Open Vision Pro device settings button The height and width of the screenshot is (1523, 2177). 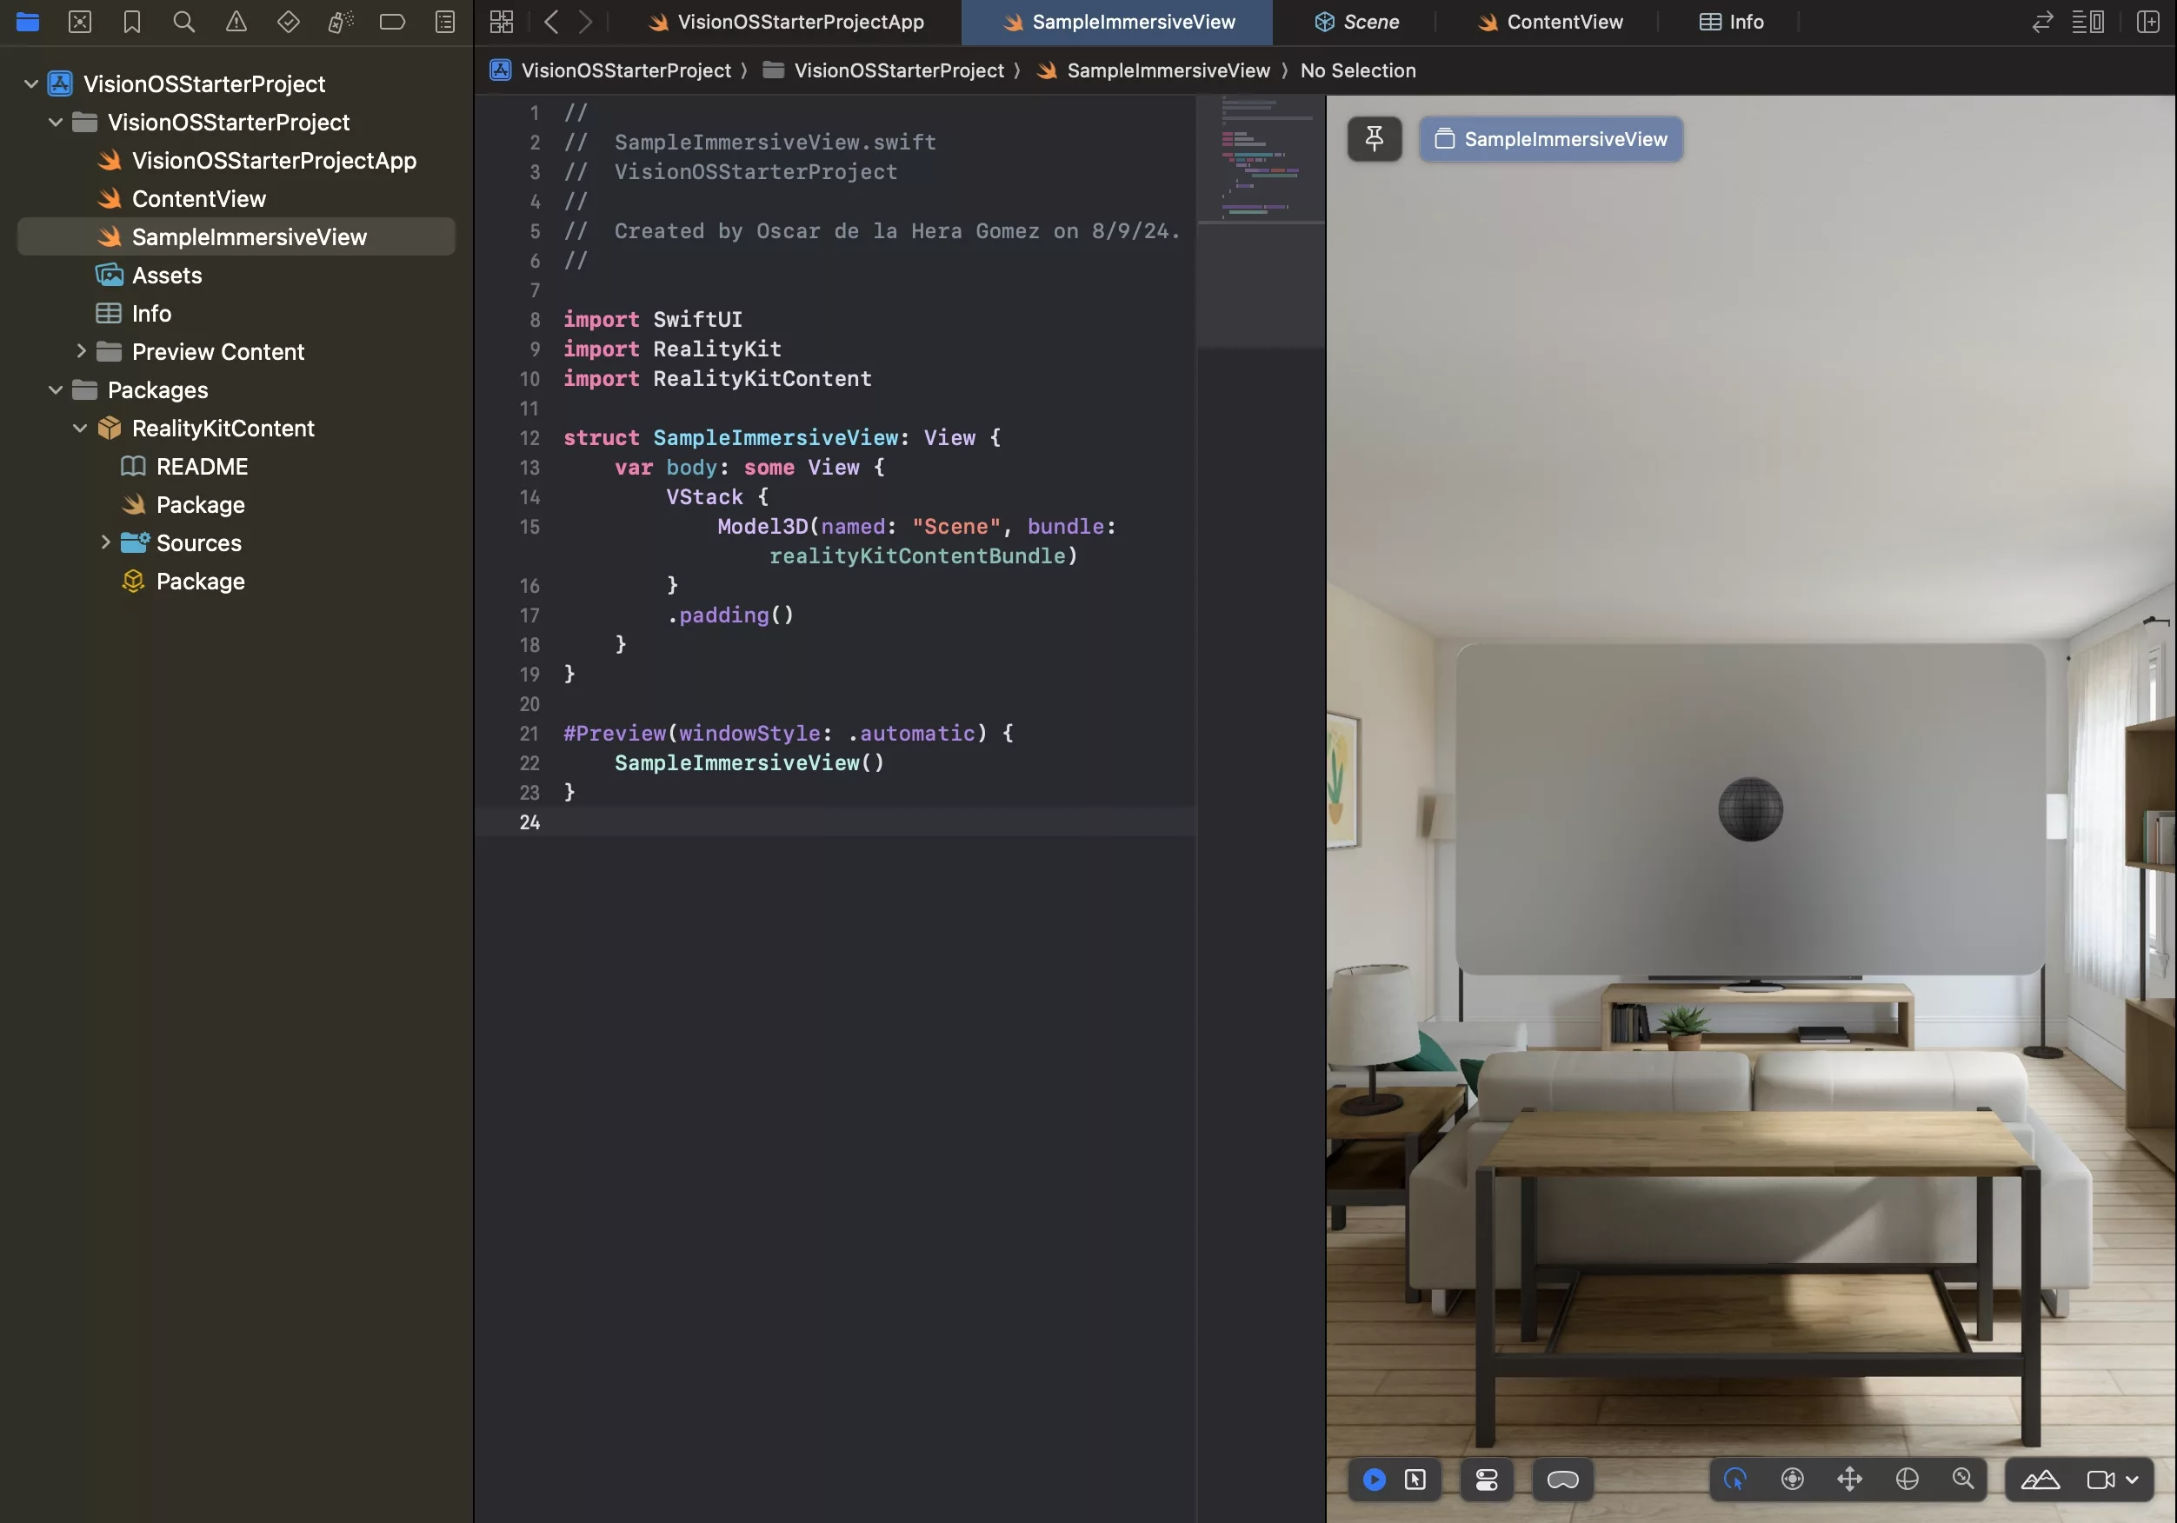pos(1562,1480)
